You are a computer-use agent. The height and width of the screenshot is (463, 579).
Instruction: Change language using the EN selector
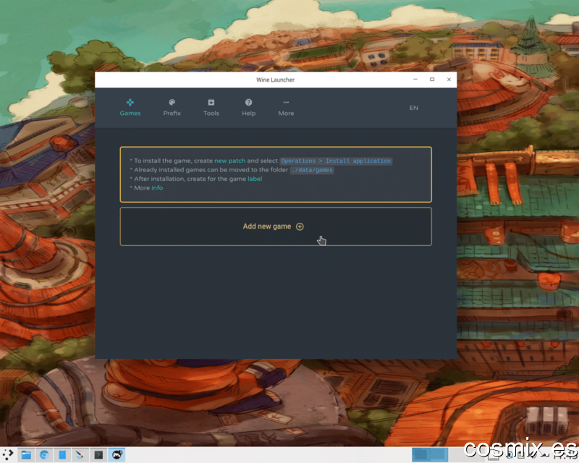tap(413, 108)
